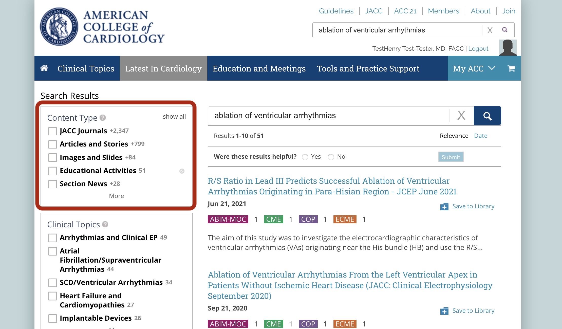Expand the My ACC dropdown menu
Screen dimensions: 562x329
click(474, 68)
